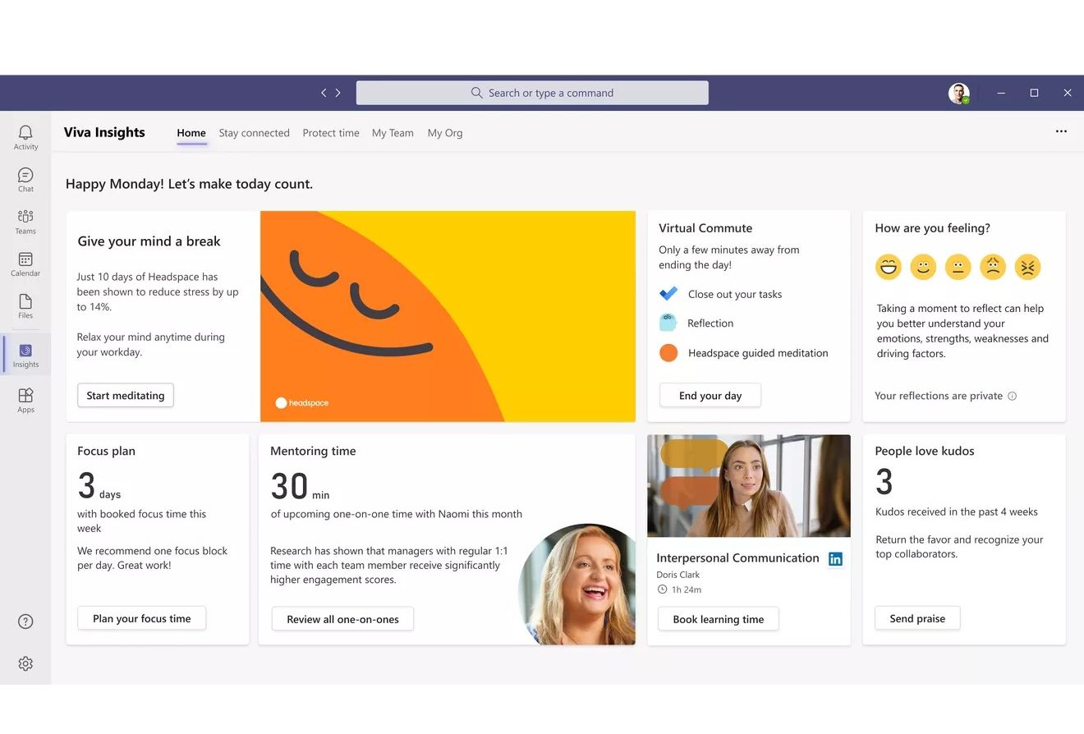Open the user profile avatar
This screenshot has height=734, width=1084.
point(958,93)
